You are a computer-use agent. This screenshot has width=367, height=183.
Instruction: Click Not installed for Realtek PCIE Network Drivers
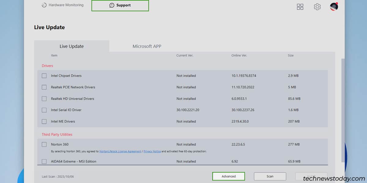pyautogui.click(x=186, y=87)
